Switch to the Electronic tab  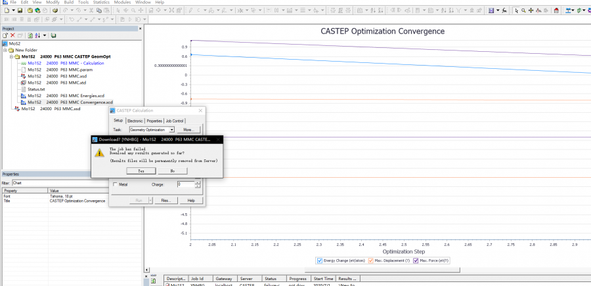pos(135,121)
